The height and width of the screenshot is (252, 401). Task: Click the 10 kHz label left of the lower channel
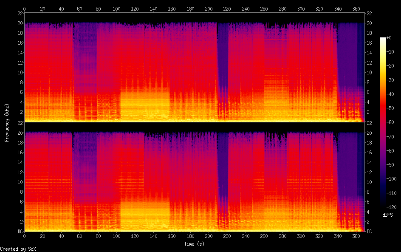pyautogui.click(x=20, y=182)
